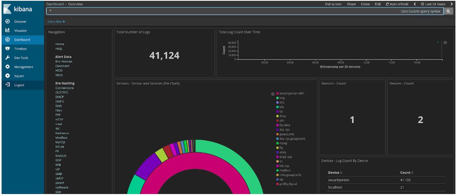Toggle Auto-refresh in top bar

397,4
